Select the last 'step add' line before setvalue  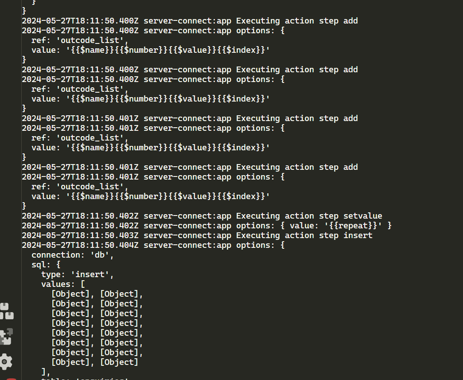point(190,167)
